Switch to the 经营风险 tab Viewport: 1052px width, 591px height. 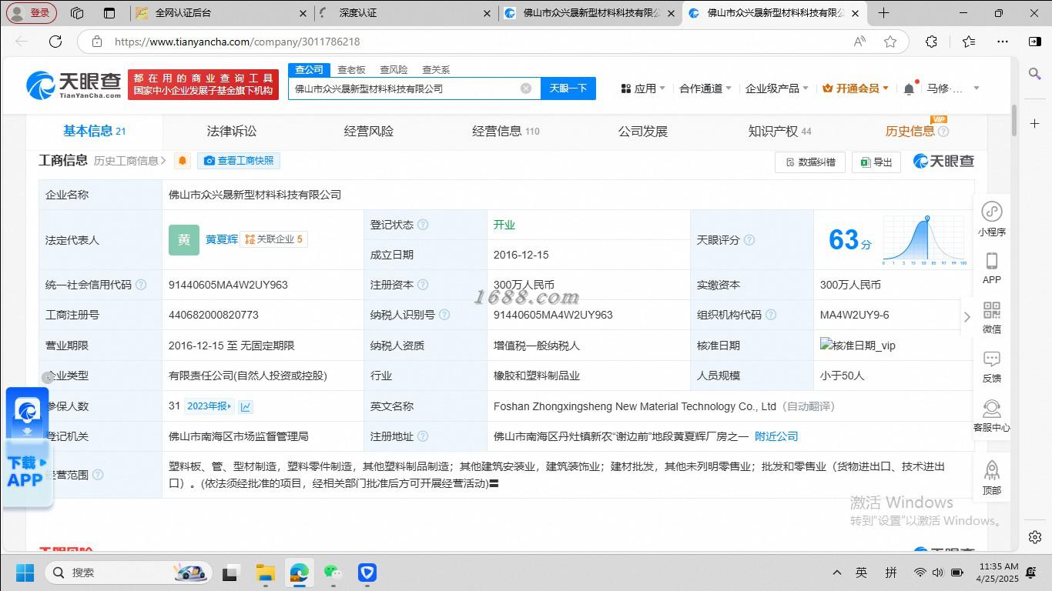tap(369, 131)
